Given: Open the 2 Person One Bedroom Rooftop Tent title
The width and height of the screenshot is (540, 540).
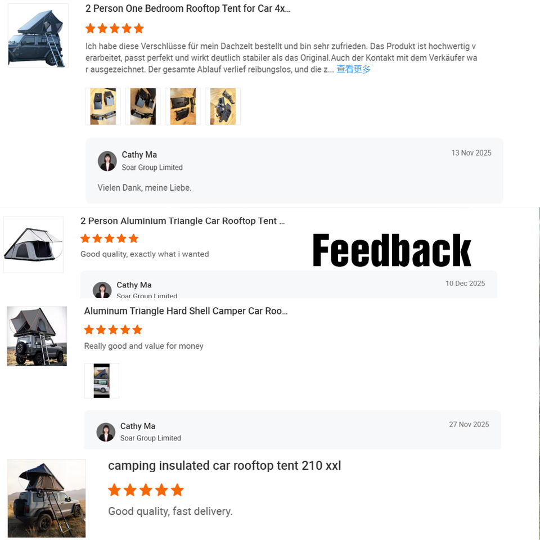Looking at the screenshot, I should pyautogui.click(x=188, y=8).
